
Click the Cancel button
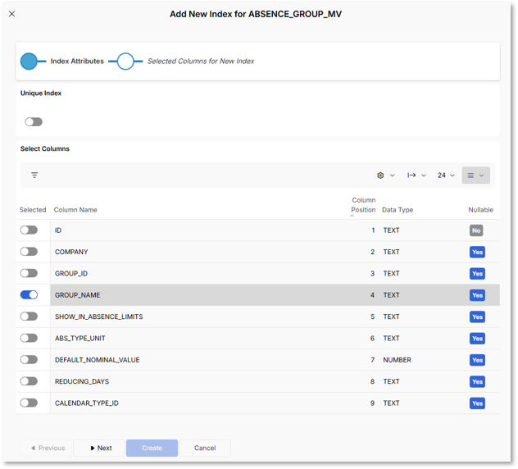(x=205, y=449)
